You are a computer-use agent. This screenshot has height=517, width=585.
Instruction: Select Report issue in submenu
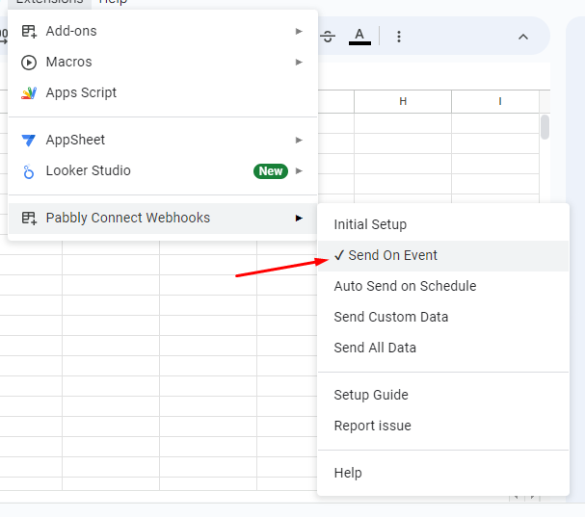(x=443, y=427)
